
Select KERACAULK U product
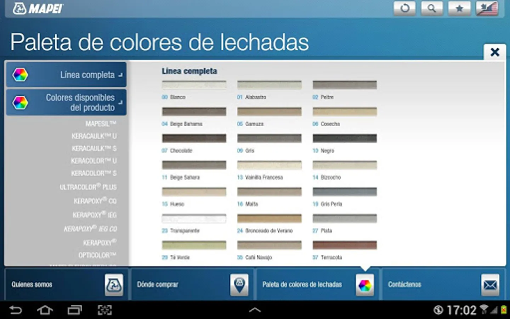[x=94, y=136]
